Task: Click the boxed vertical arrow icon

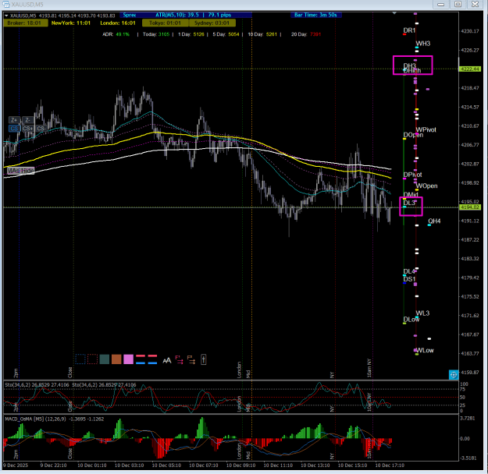Action: (204, 359)
